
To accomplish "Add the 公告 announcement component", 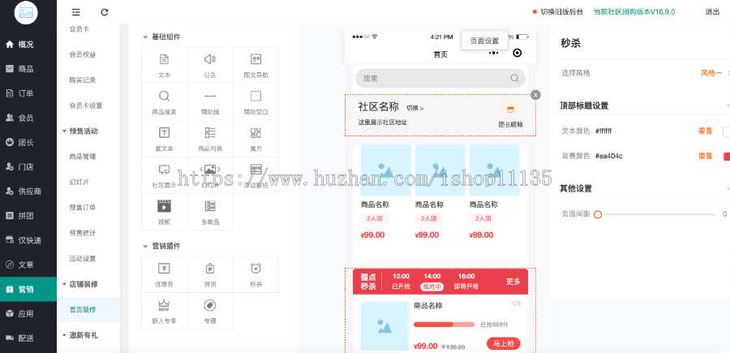I will (210, 65).
